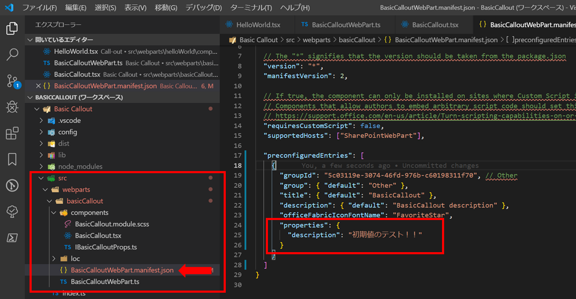This screenshot has width=576, height=299.
Task: Click the webparts breadcrumb segment
Action: coord(316,40)
